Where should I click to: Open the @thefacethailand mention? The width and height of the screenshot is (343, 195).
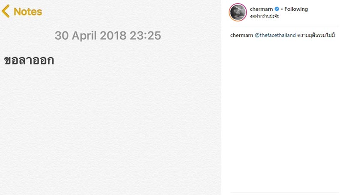[275, 35]
